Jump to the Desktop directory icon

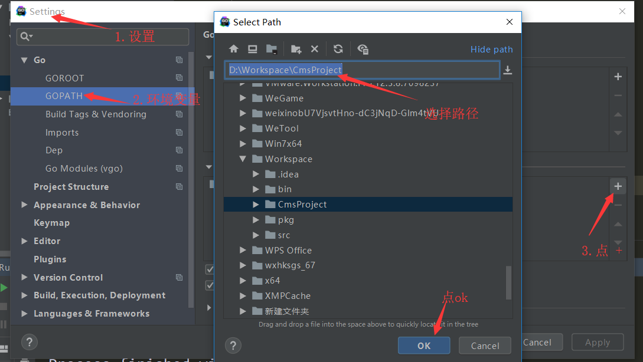click(253, 50)
